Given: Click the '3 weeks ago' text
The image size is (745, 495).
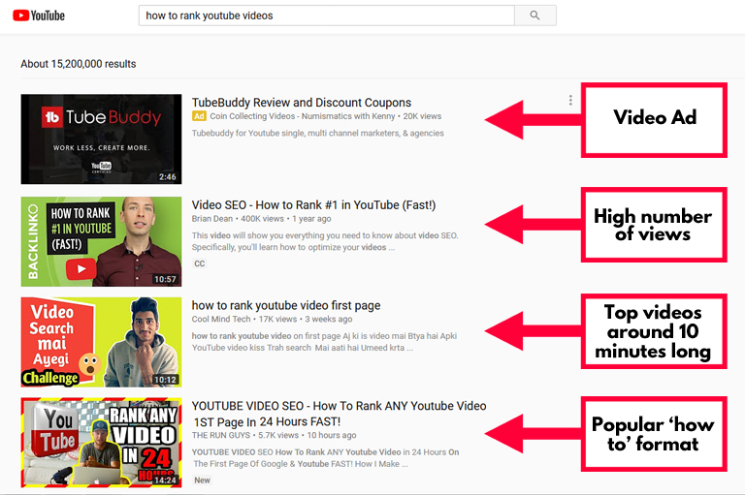Looking at the screenshot, I should [x=329, y=320].
